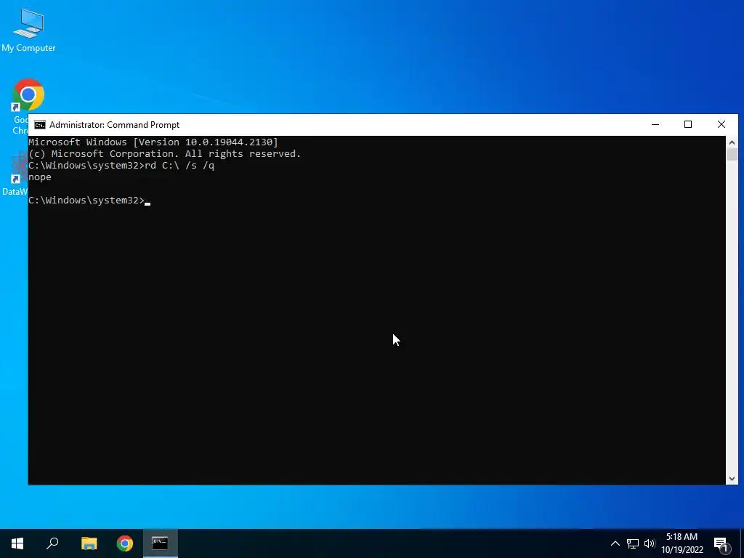
Task: Click the 'nope' output line
Action: pyautogui.click(x=40, y=177)
